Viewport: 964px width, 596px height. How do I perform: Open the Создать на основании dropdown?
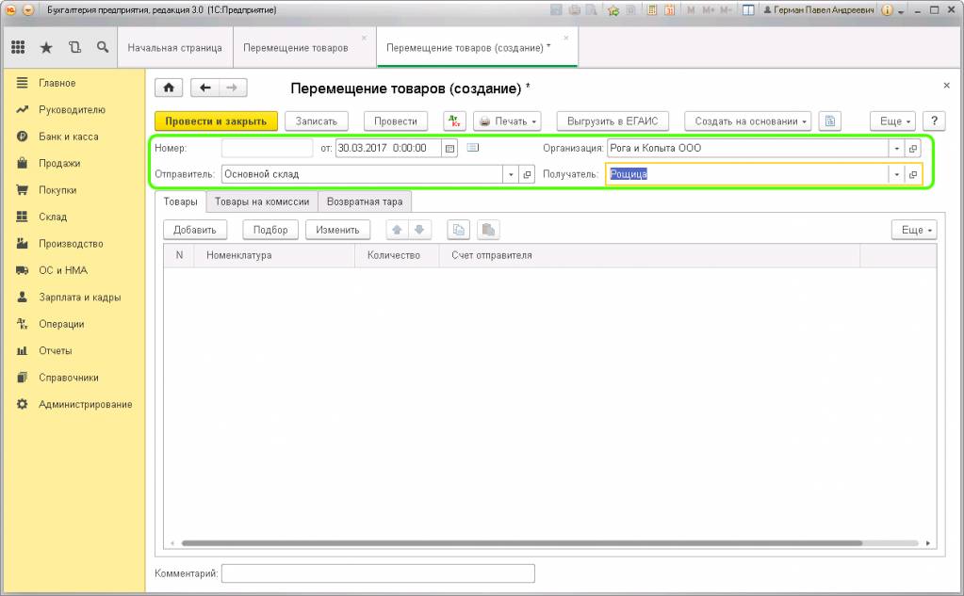pos(747,121)
